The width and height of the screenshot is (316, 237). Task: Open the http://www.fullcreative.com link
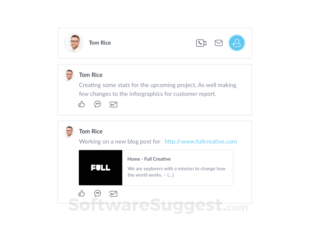pyautogui.click(x=200, y=142)
